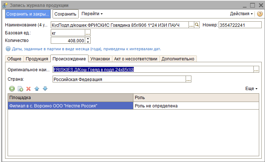Decrease Количество with down spinner arrow
The height and width of the screenshot is (162, 265).
[x=88, y=42]
